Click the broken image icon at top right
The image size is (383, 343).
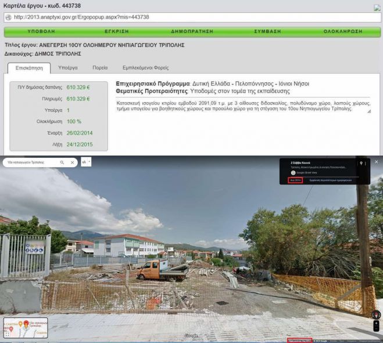(x=377, y=8)
